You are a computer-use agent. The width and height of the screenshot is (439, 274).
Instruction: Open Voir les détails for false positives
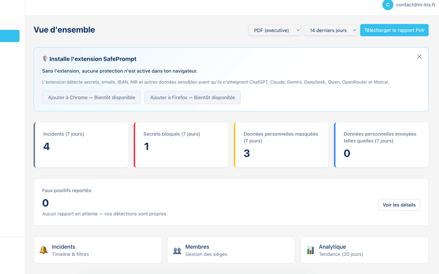[399, 205]
